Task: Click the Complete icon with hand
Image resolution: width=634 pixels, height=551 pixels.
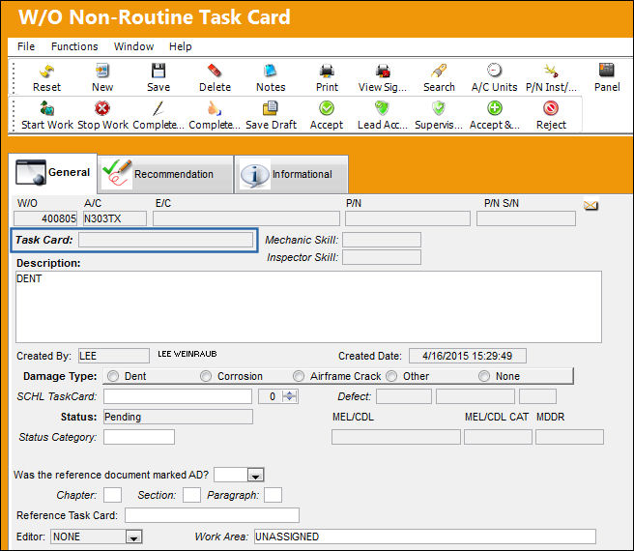Action: (x=215, y=108)
